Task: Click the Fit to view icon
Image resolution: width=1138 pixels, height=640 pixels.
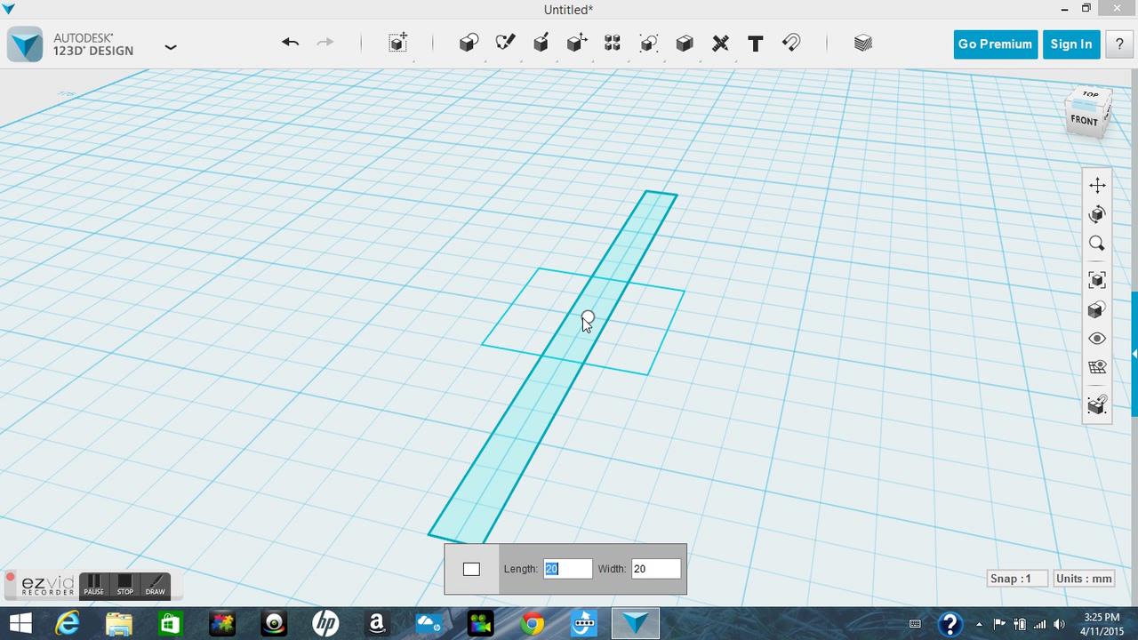Action: [1097, 280]
